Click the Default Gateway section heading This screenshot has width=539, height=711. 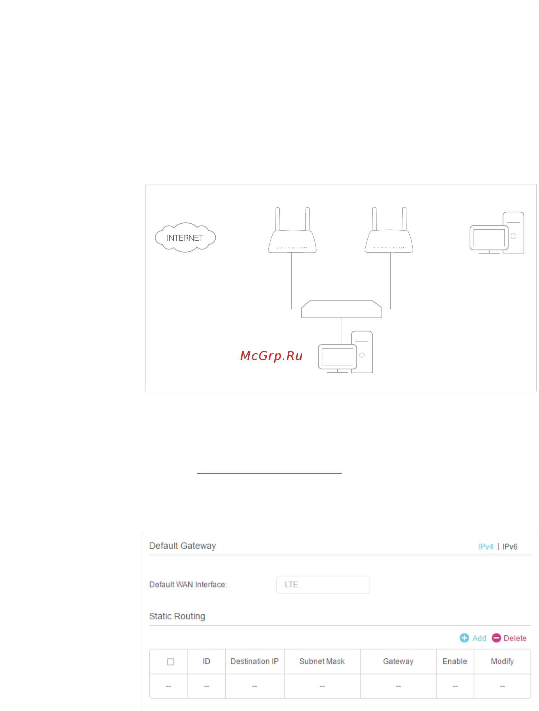[x=183, y=546]
